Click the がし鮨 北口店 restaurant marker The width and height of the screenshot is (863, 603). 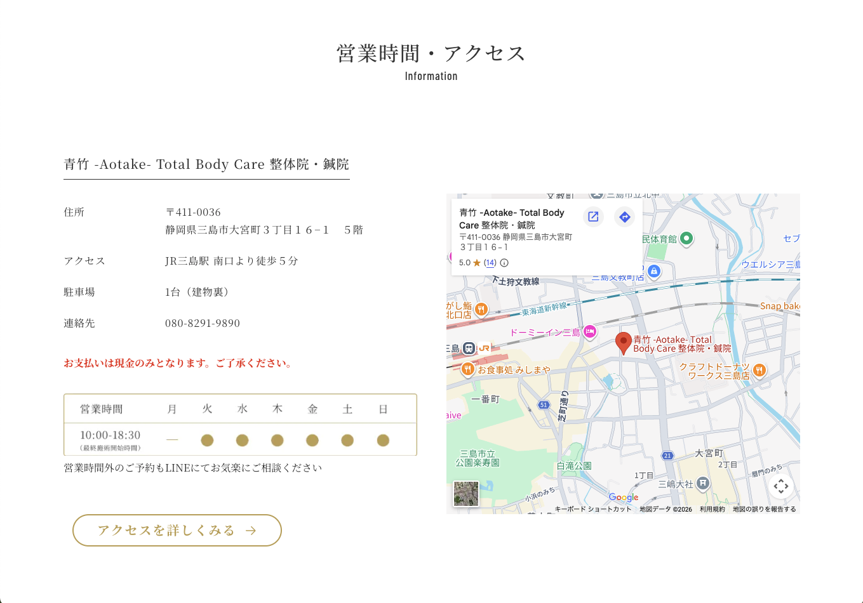pyautogui.click(x=481, y=309)
